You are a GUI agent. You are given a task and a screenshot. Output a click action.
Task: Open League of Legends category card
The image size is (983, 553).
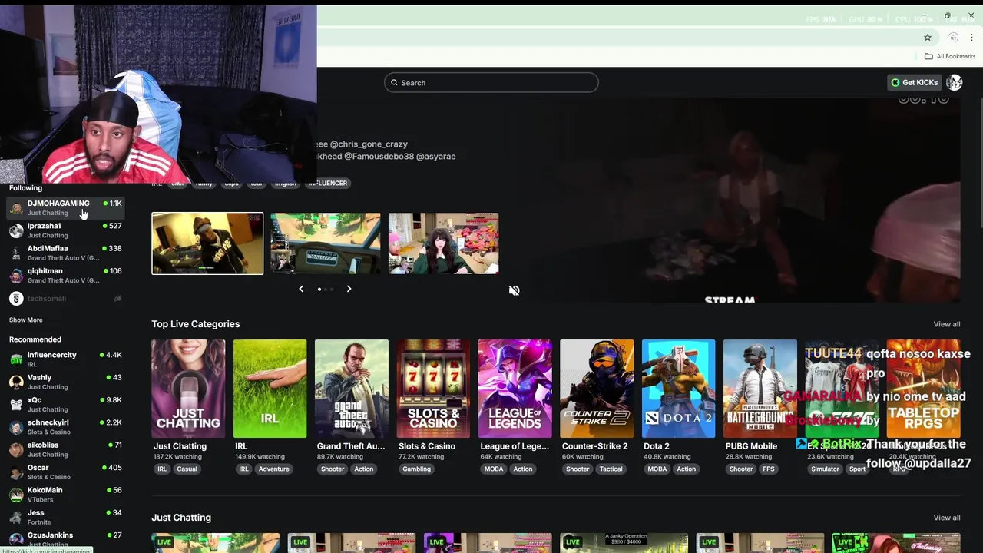coord(515,389)
